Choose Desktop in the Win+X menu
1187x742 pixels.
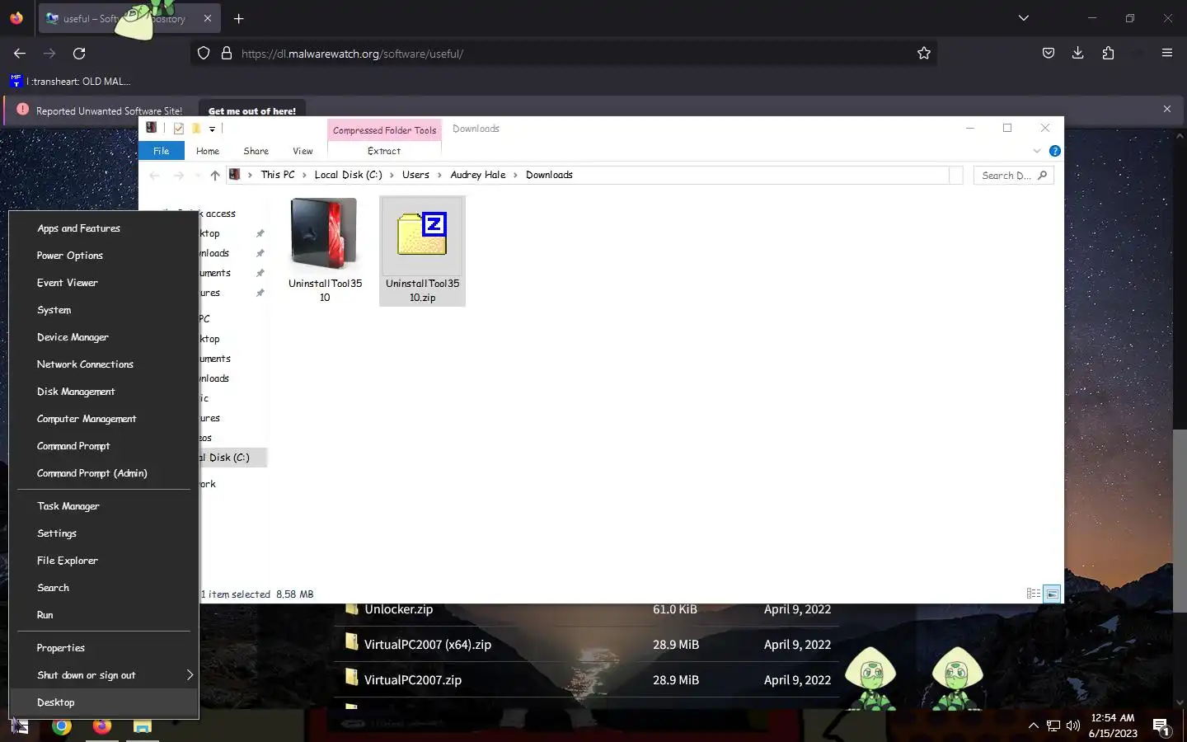coord(104,702)
